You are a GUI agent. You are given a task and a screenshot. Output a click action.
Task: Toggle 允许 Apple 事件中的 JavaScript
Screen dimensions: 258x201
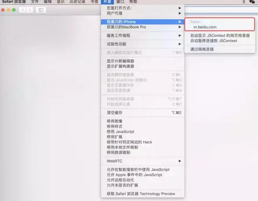pyautogui.click(x=143, y=175)
